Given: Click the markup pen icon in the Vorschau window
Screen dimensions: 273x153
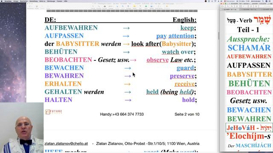Looking at the screenshot, I should [244, 6].
